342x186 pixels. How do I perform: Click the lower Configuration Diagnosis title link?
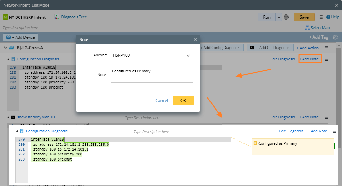[47, 131]
